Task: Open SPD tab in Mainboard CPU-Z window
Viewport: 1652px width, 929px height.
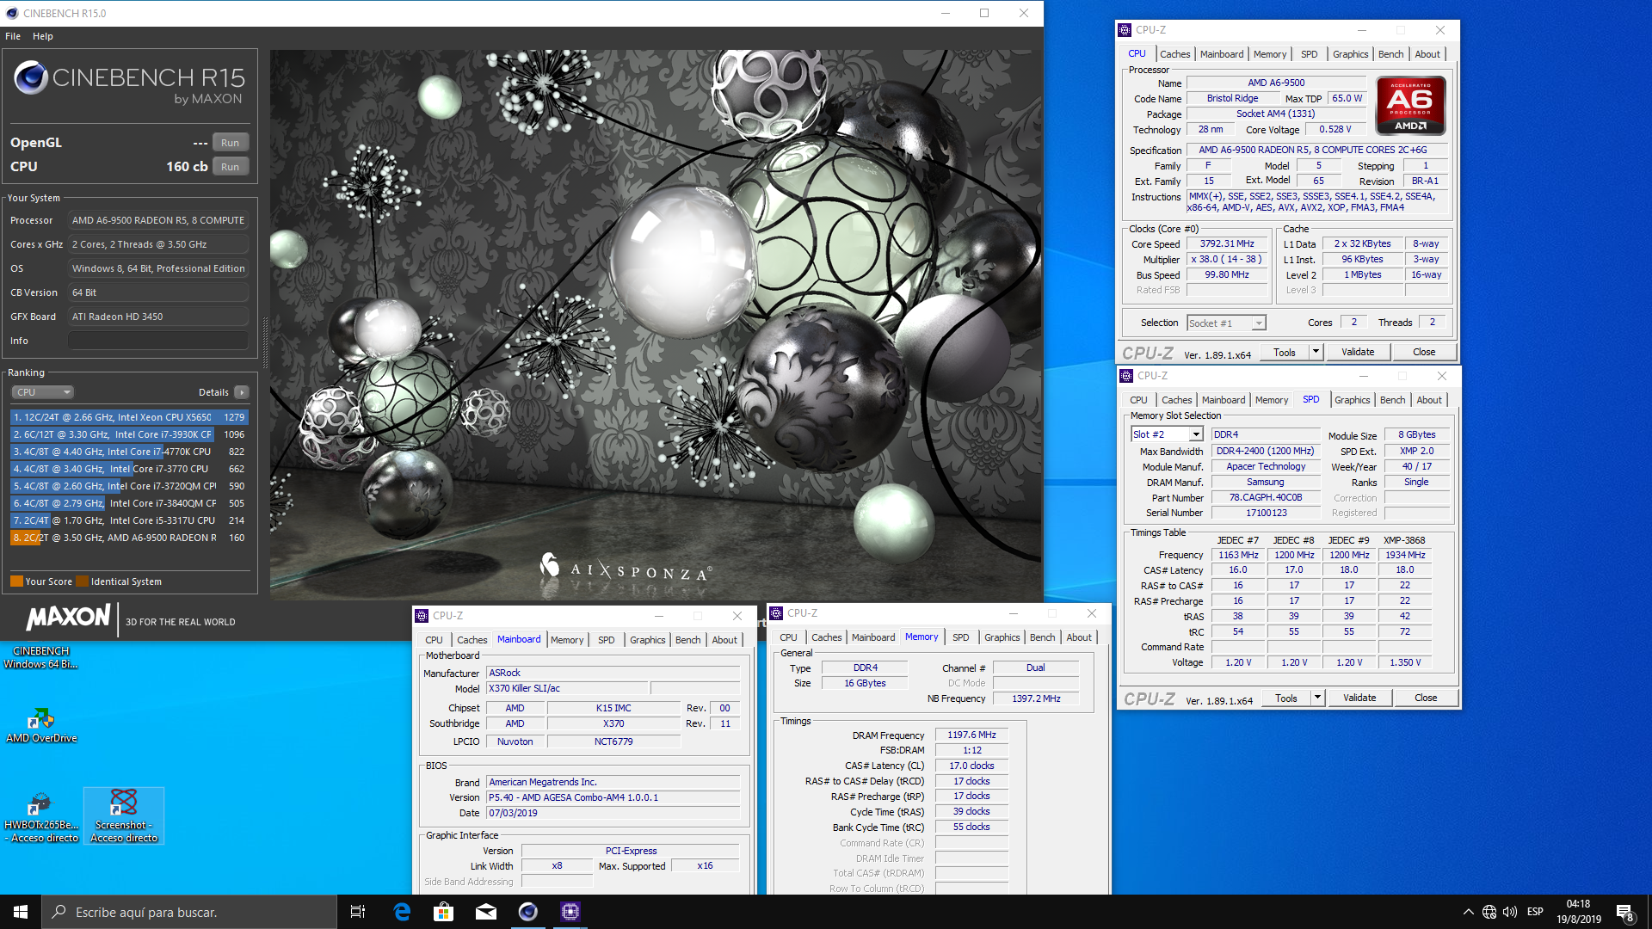Action: 607,640
